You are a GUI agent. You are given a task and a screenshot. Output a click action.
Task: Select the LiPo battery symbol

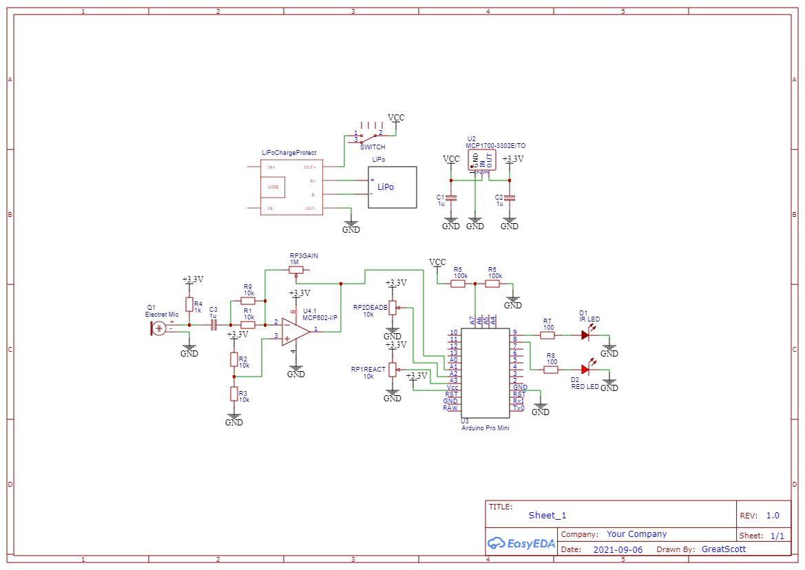(393, 187)
